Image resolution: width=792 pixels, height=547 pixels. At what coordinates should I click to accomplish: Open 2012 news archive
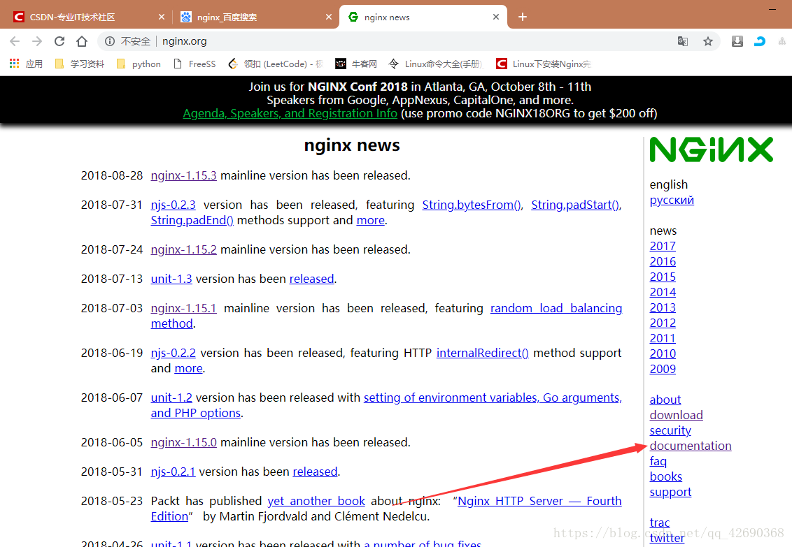pyautogui.click(x=663, y=323)
